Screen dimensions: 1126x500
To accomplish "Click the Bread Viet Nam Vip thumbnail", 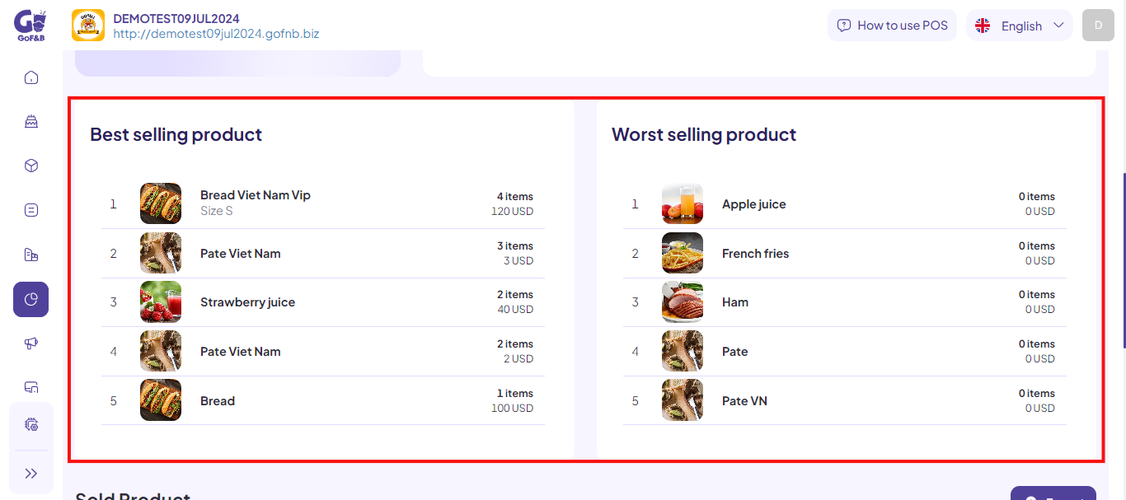I will 161,203.
